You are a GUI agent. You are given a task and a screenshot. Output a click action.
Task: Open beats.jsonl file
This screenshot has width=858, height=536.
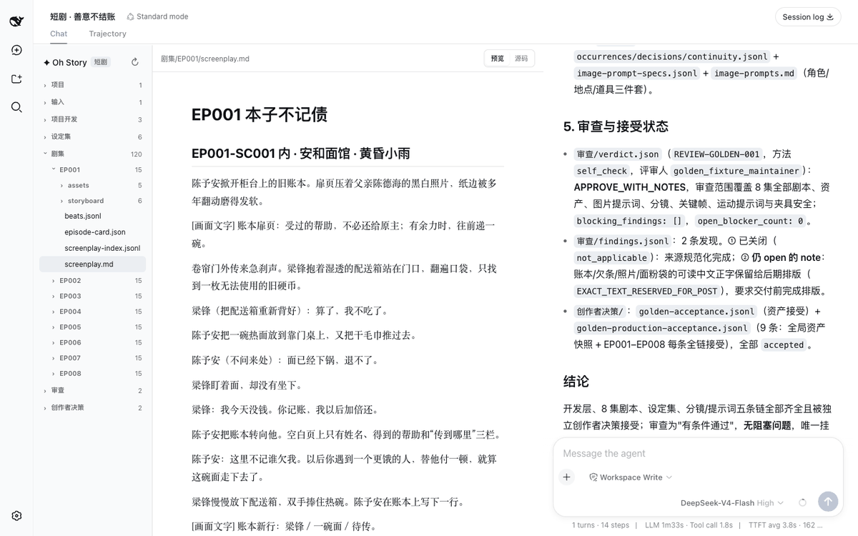click(93, 216)
